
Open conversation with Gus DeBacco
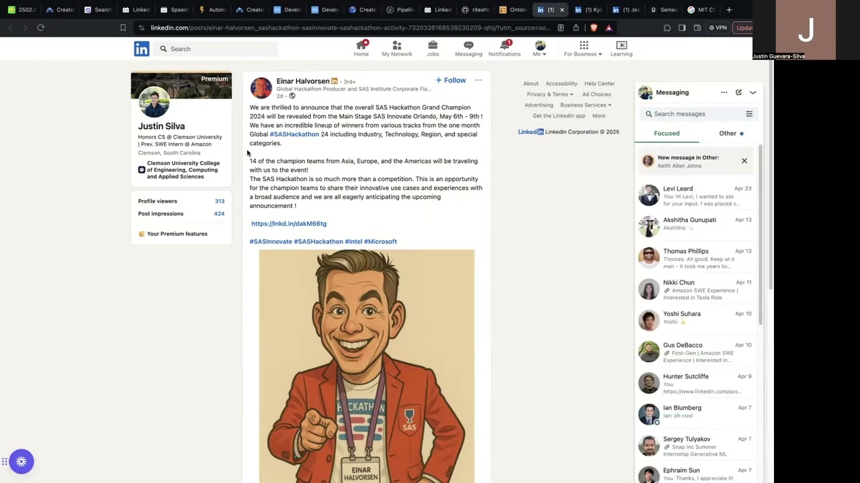pyautogui.click(x=696, y=352)
